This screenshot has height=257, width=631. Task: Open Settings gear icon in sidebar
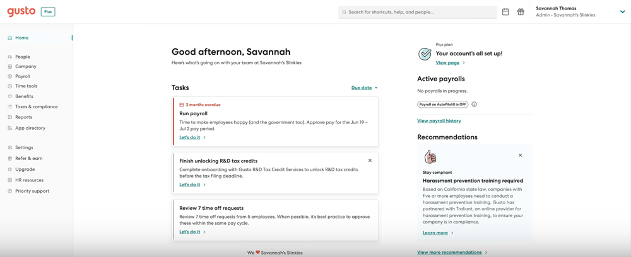click(10, 147)
